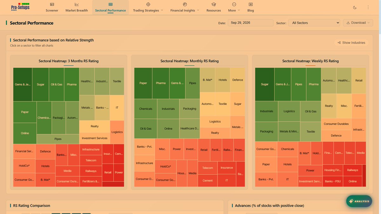Click Cement tile in Monthly heatmap
This screenshot has width=381, height=214.
[x=208, y=180]
